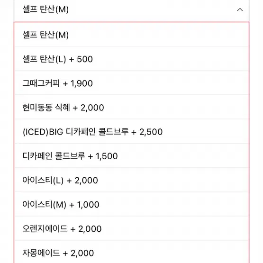Choose 자몽에이드 + 2,000 option
This screenshot has height=263, width=263.
click(x=132, y=252)
